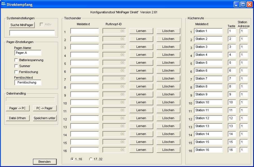Click PC -> Pager transfer button
This screenshot has height=167, width=254.
point(44,108)
